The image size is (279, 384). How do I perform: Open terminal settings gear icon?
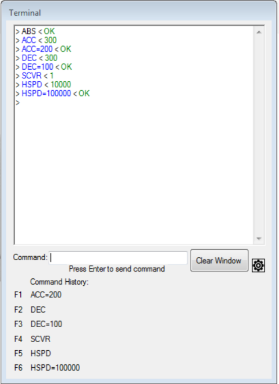pyautogui.click(x=259, y=265)
